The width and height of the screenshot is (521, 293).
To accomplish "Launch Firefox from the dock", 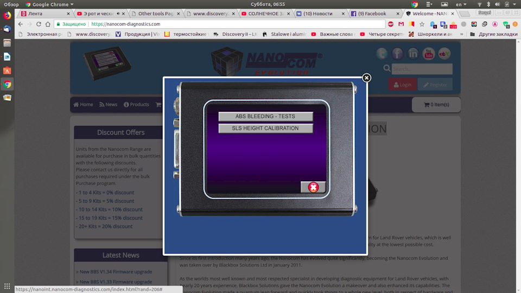I will 7,15.
